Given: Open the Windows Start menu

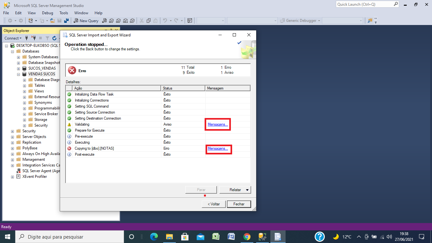Looking at the screenshot, I should (8, 237).
